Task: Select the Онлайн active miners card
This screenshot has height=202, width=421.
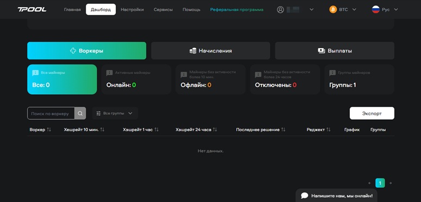Action: (x=136, y=79)
